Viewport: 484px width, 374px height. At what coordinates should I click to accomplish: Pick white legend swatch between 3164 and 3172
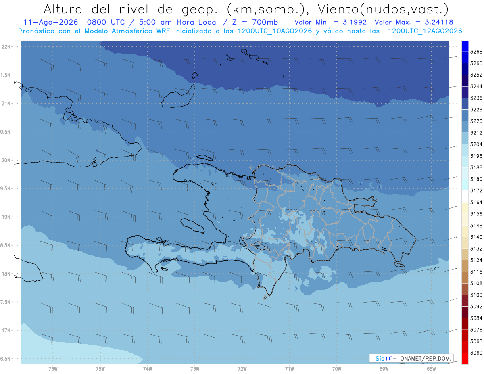pyautogui.click(x=465, y=196)
